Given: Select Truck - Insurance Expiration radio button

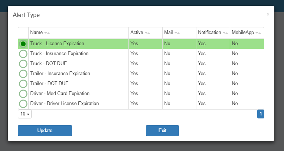Looking at the screenshot, I should tap(23, 54).
